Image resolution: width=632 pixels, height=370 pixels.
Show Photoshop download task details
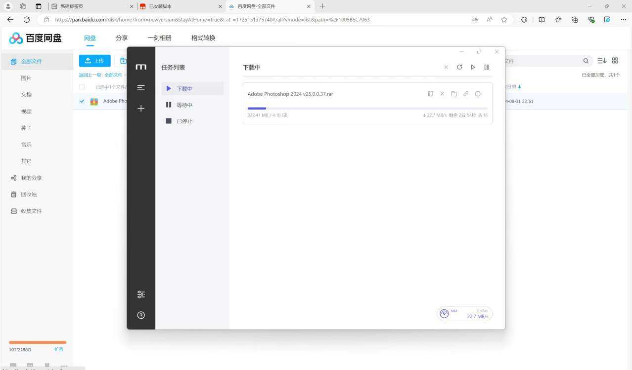click(x=478, y=94)
